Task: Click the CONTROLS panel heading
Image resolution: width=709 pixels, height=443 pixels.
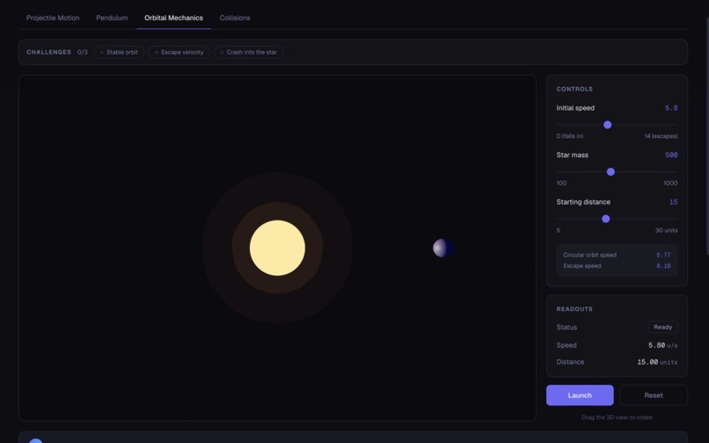Action: click(574, 89)
